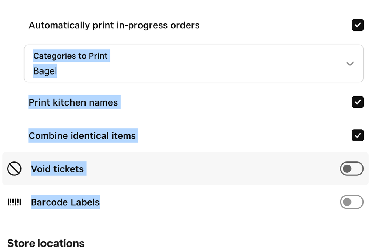Click the Barcode Labels barcode icon
378x250 pixels.
[x=14, y=202]
